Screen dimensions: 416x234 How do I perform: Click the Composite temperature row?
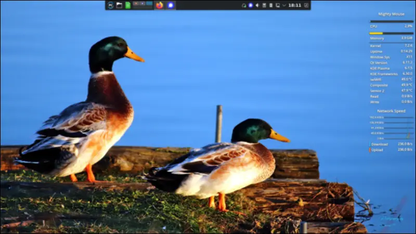pyautogui.click(x=392, y=85)
